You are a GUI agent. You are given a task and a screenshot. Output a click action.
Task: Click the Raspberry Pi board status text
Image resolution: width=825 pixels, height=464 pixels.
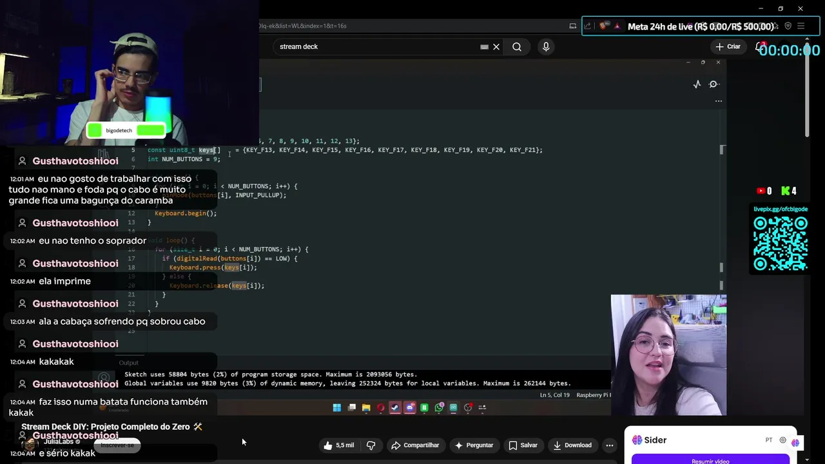(x=592, y=395)
